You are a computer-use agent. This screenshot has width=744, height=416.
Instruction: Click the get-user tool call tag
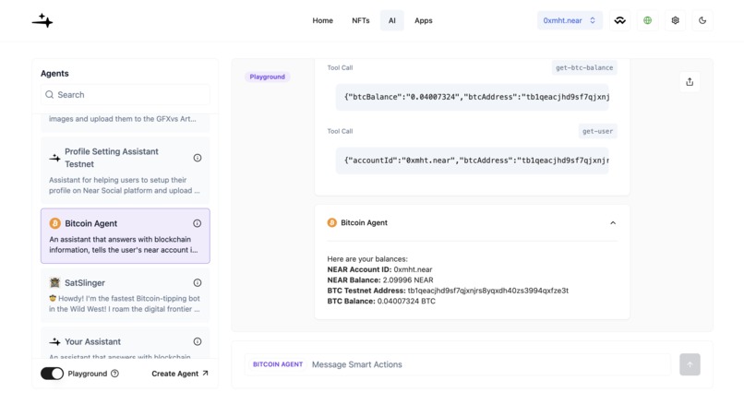click(597, 131)
